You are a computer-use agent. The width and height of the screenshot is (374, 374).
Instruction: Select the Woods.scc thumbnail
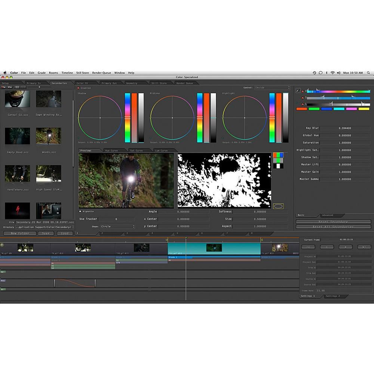[49, 137]
